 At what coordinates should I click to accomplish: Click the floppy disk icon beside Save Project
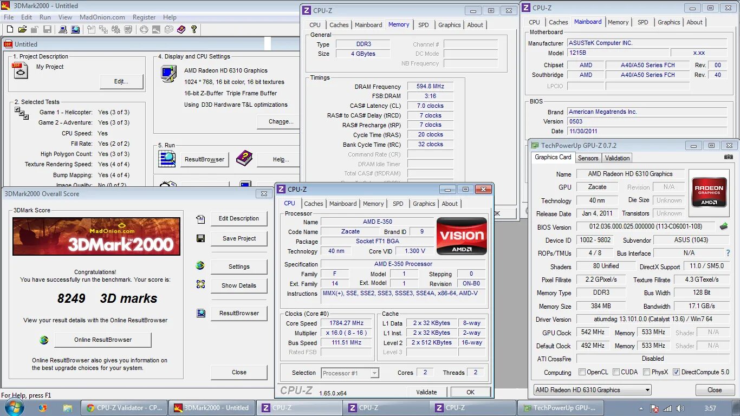point(200,238)
